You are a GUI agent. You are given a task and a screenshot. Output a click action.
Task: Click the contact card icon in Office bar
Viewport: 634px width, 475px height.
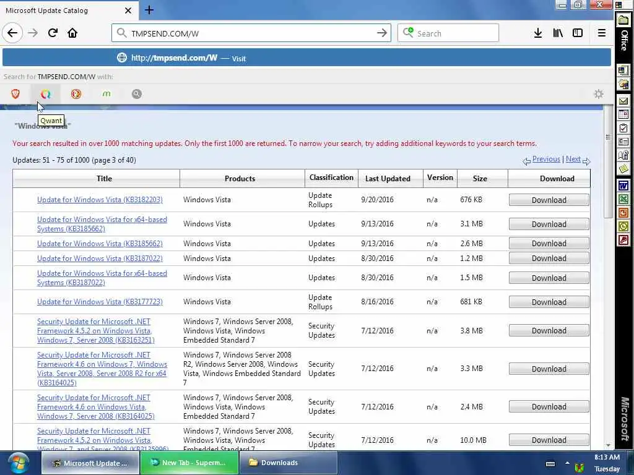click(x=623, y=142)
